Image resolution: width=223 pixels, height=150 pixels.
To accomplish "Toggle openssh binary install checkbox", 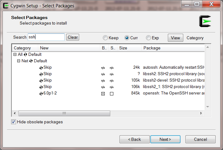I will [x=103, y=94].
